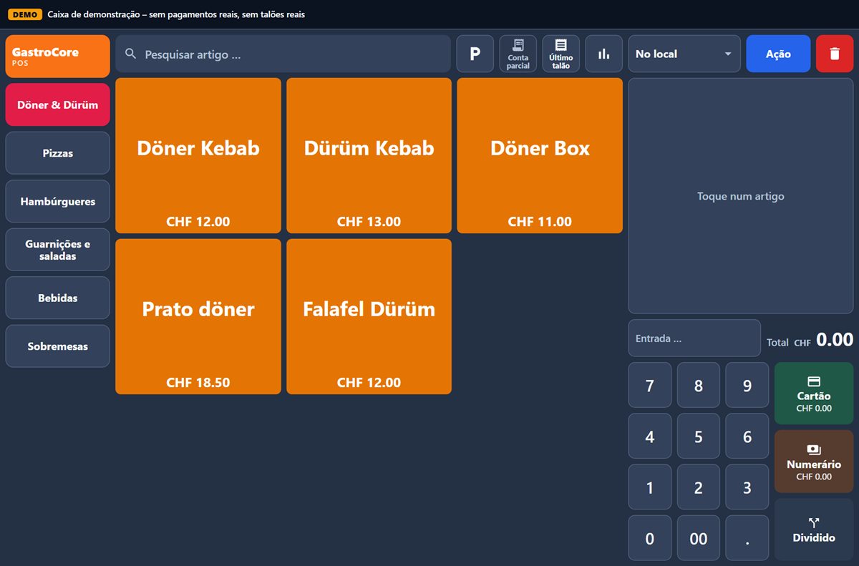The width and height of the screenshot is (859, 566).
Task: Open the Último talão receipt icon
Action: (560, 54)
